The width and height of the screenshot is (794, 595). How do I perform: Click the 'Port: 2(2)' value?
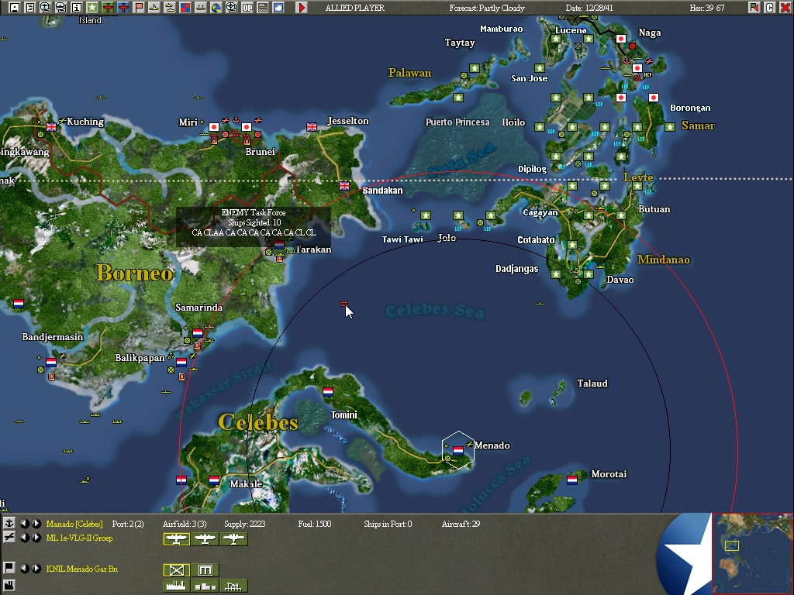tap(128, 524)
